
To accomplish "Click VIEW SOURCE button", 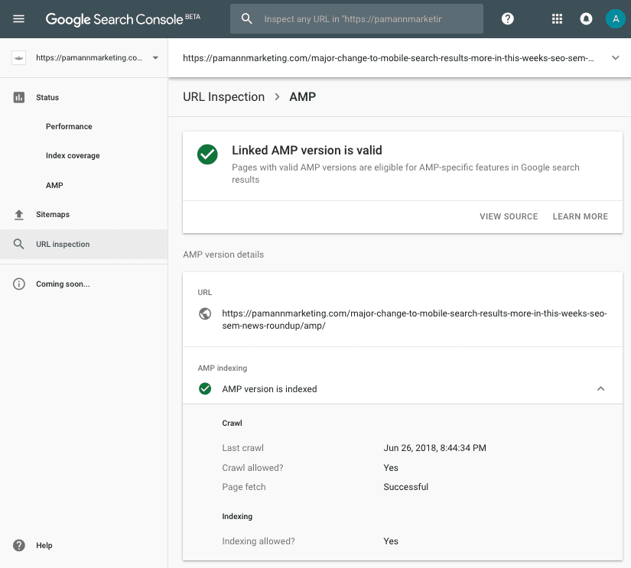I will pos(509,216).
